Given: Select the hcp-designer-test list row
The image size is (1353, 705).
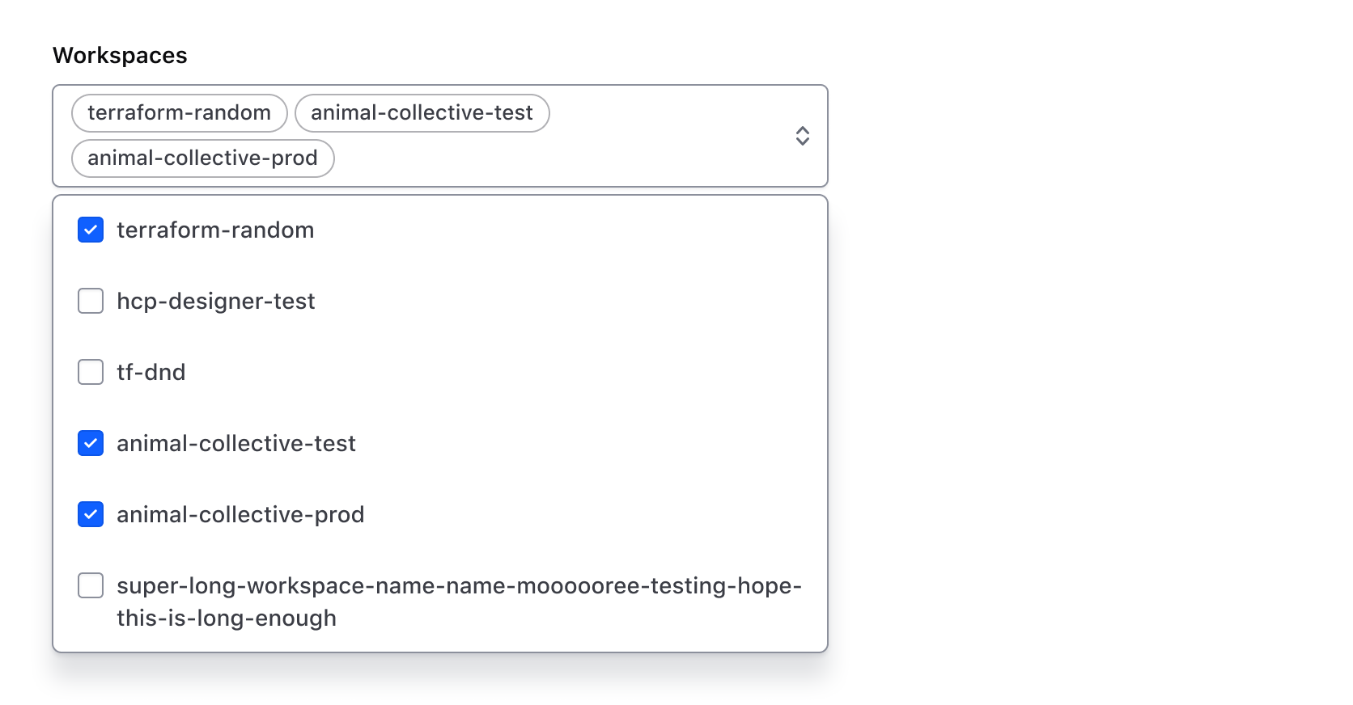Looking at the screenshot, I should (216, 301).
